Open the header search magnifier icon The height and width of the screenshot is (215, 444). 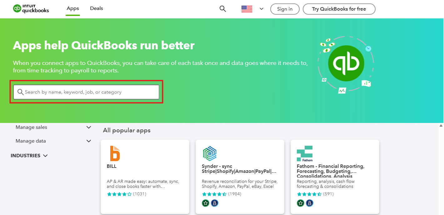pos(223,9)
